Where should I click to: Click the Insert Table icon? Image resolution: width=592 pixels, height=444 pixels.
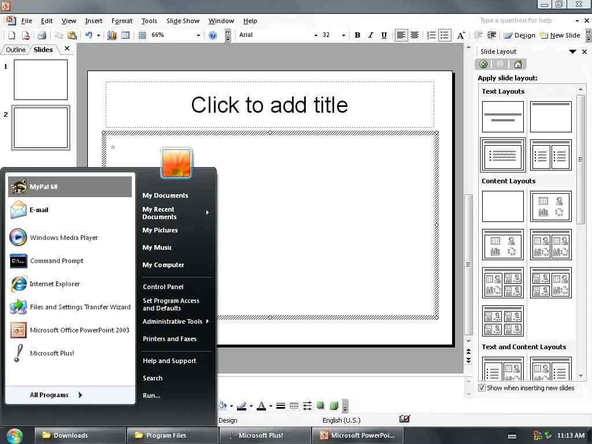[125, 35]
